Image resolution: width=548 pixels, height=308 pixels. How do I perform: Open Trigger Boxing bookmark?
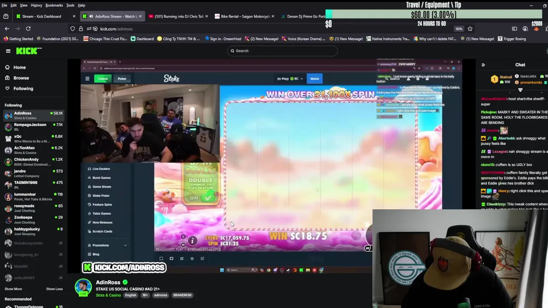512,39
